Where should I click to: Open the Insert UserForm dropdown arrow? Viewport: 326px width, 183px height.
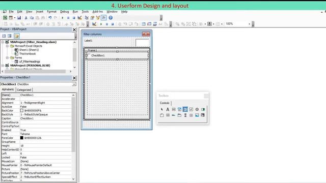[14, 18]
